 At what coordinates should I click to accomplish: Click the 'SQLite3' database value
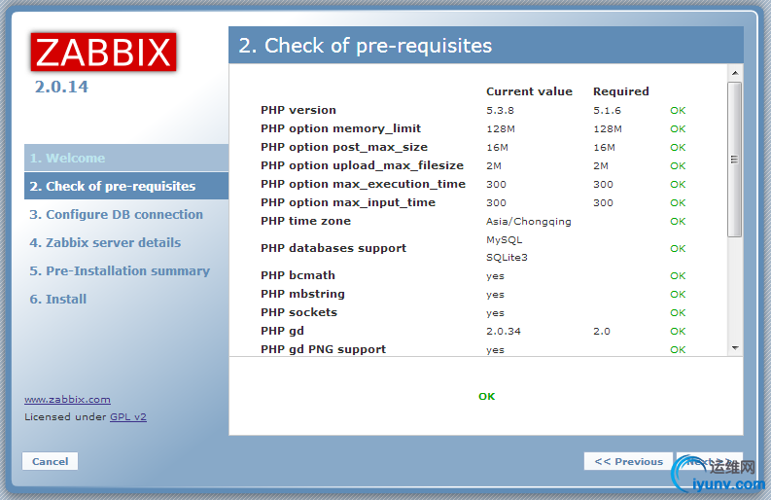tap(507, 258)
